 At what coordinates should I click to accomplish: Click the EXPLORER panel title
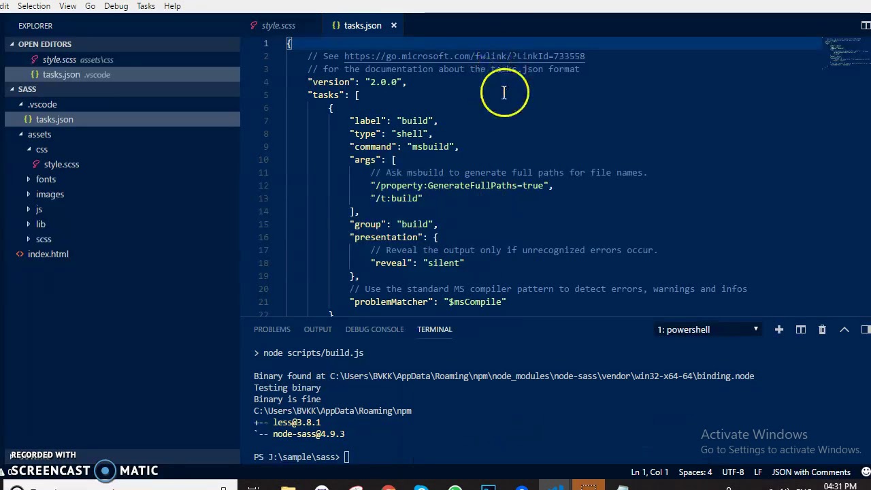[x=35, y=26]
